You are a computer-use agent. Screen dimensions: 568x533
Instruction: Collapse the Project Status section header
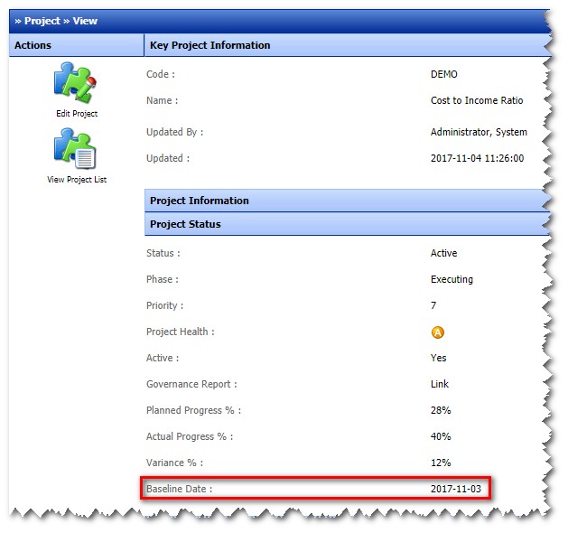click(x=347, y=224)
